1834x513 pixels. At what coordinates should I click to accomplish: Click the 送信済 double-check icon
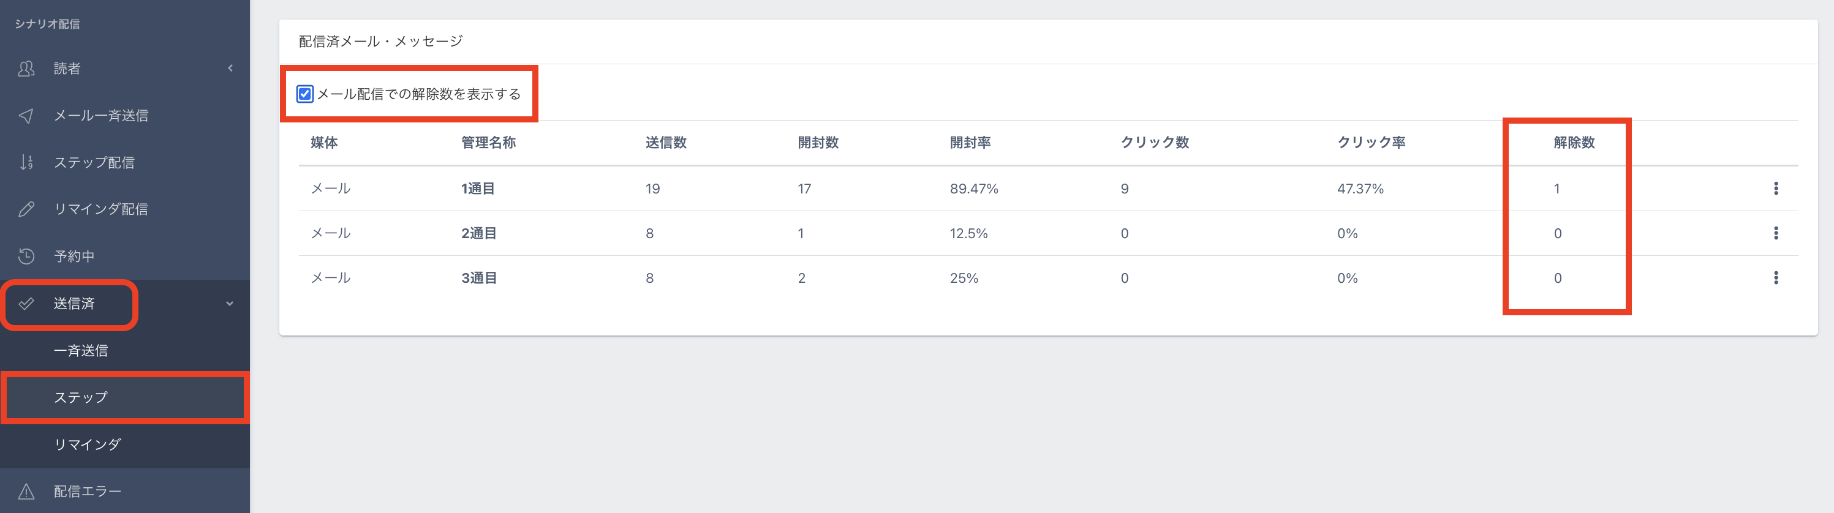(26, 304)
